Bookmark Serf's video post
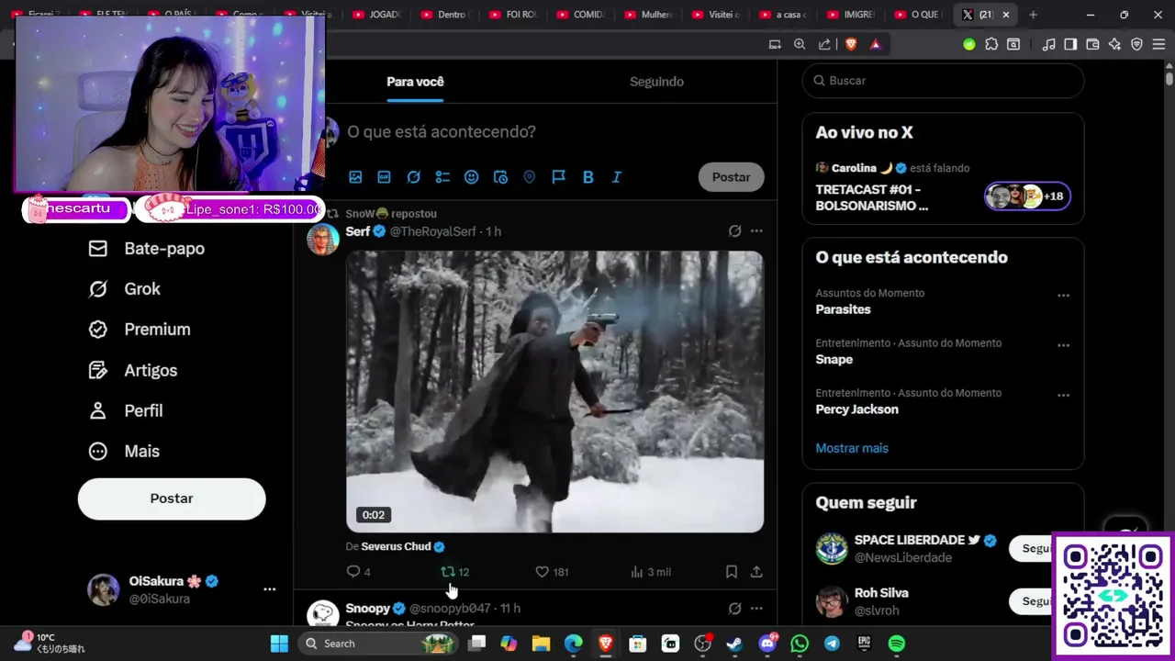Screen dimensions: 1175x661 coord(732,572)
